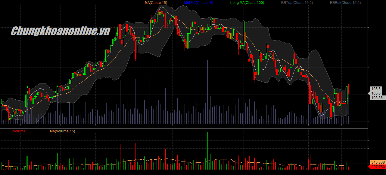The width and height of the screenshot is (386, 175).
Task: Click the red Volume label in lower pane
Action: (19, 131)
